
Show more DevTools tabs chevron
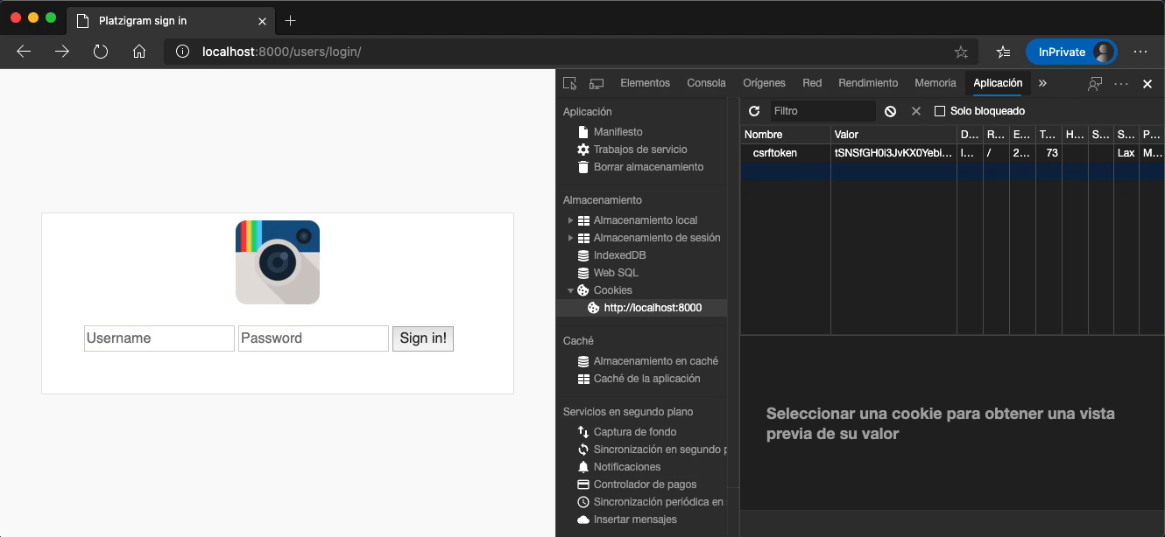tap(1042, 83)
